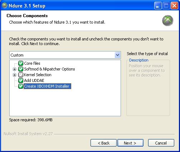Click the Ndure title bar icon

click(x=5, y=6)
